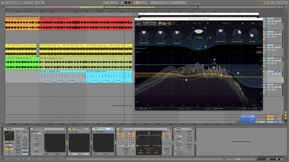Click the Stereo Width knob

tap(237, 33)
